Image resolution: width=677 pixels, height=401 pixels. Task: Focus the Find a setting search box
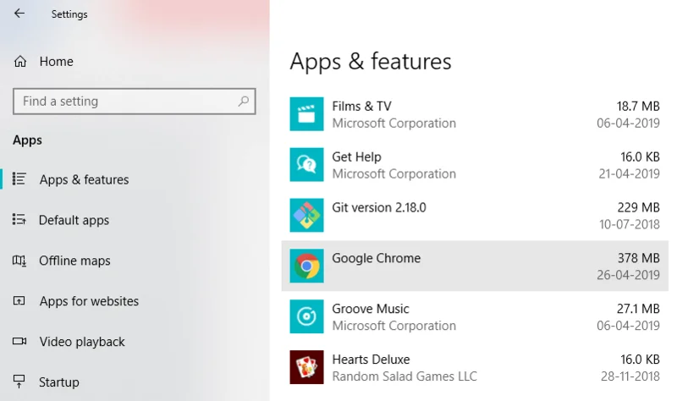(x=135, y=102)
